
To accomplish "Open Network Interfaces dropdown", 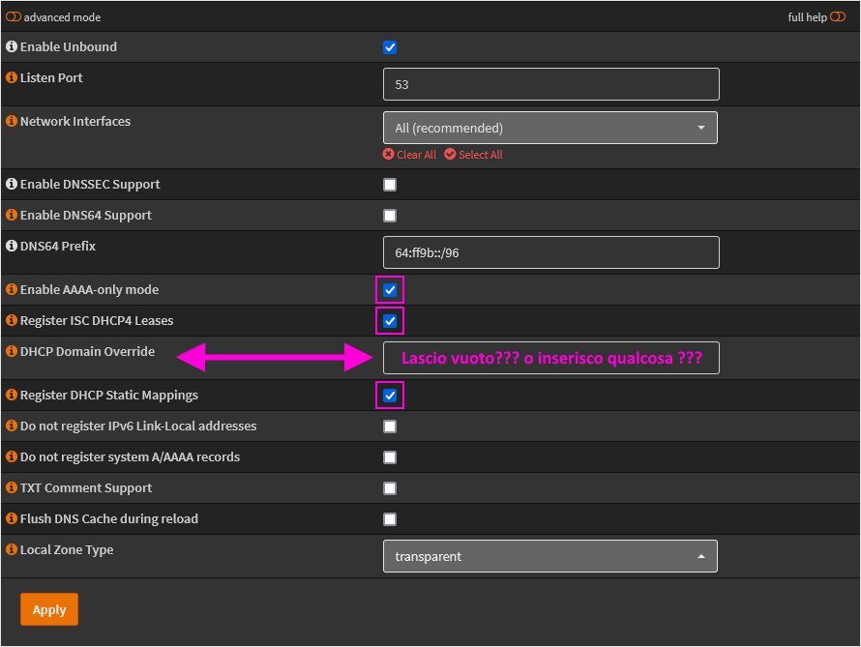I will [550, 128].
